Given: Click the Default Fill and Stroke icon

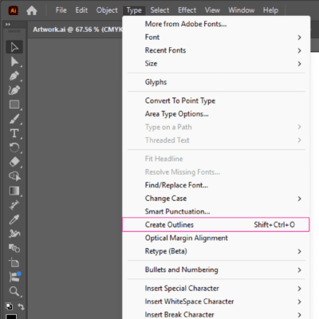Looking at the screenshot, I should click(9, 306).
